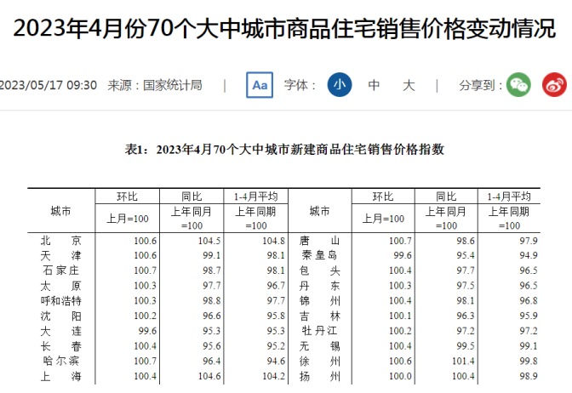Click left table city name 哈尔滨
Image resolution: width=572 pixels, height=393 pixels.
(x=61, y=361)
